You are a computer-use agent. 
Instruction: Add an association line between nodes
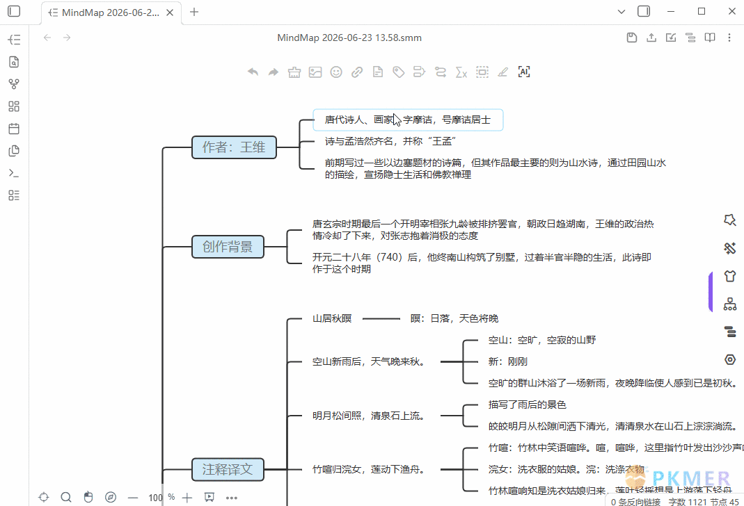tap(441, 72)
